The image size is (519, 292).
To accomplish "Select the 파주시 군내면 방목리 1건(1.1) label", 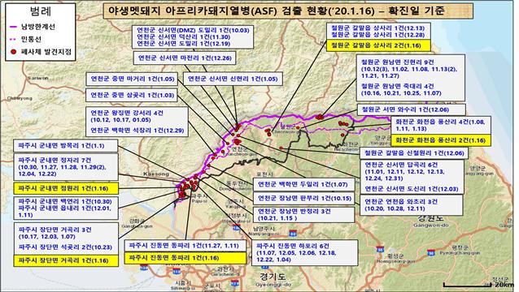I will (x=66, y=145).
